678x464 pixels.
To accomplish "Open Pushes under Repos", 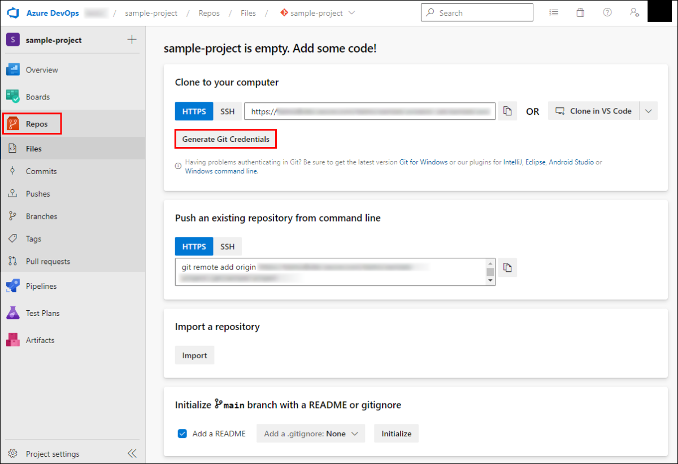I will (x=72, y=194).
